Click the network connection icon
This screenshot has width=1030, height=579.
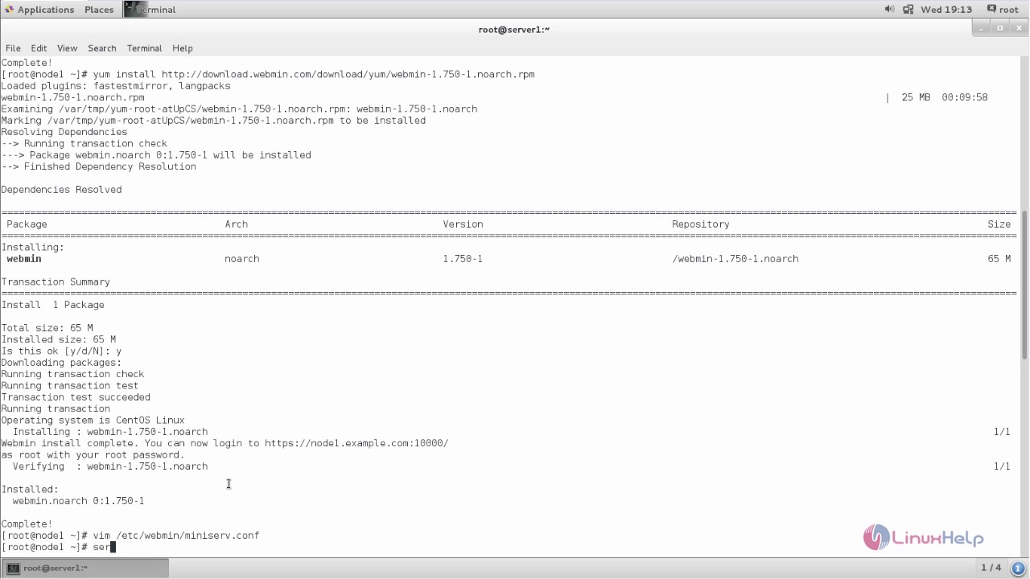pyautogui.click(x=908, y=10)
